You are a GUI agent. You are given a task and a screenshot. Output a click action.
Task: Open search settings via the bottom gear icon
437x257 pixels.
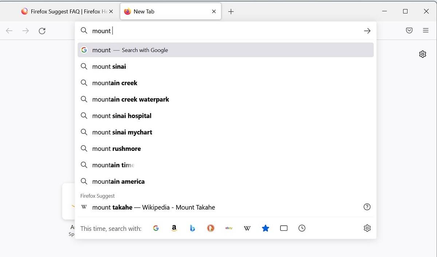367,228
